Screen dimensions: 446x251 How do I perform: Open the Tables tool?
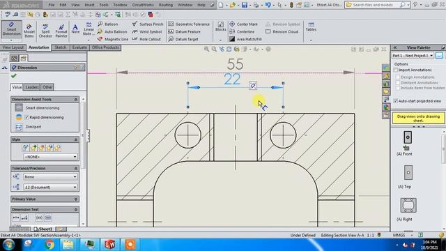311,26
